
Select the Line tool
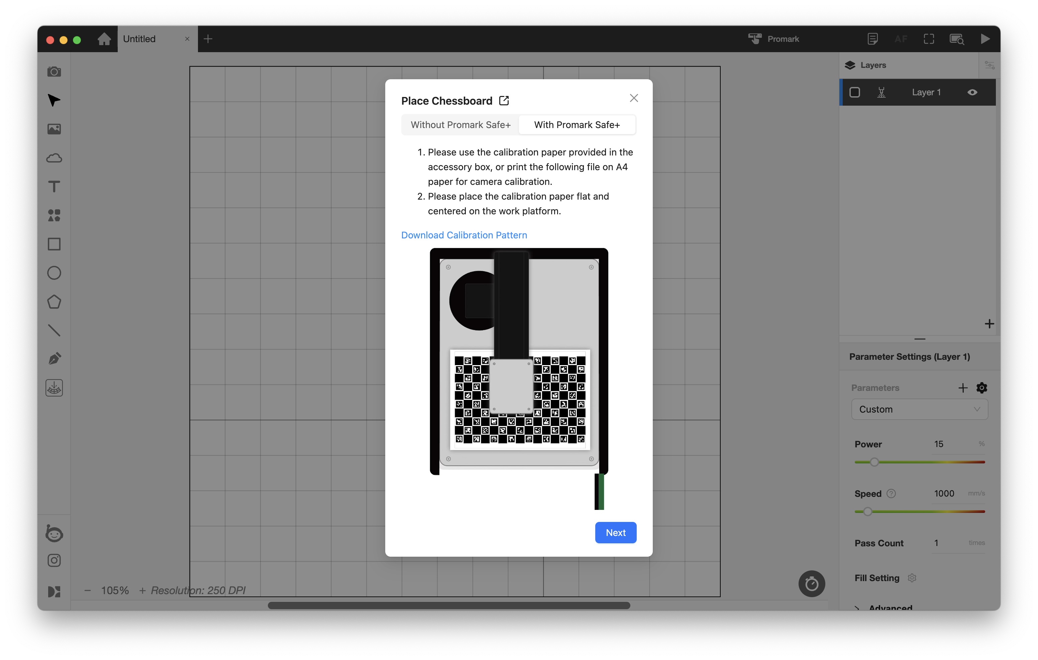(x=54, y=330)
